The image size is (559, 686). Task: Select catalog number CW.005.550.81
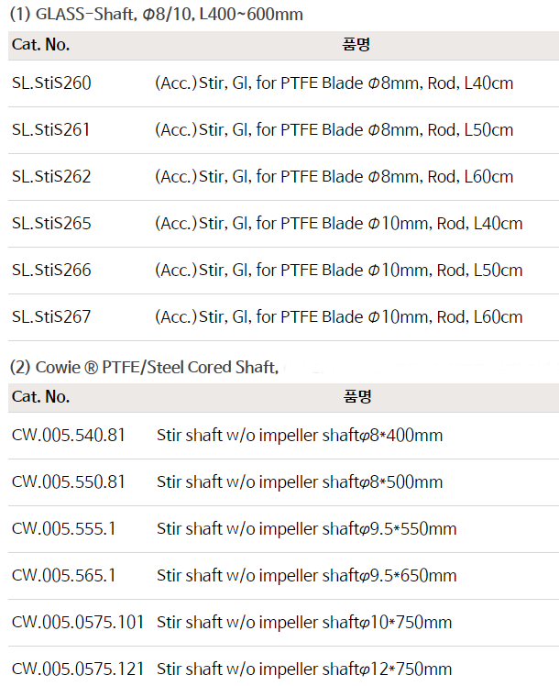click(69, 482)
